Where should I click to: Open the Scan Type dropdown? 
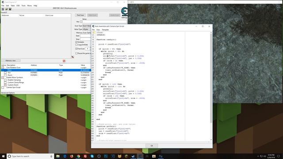click(87, 26)
